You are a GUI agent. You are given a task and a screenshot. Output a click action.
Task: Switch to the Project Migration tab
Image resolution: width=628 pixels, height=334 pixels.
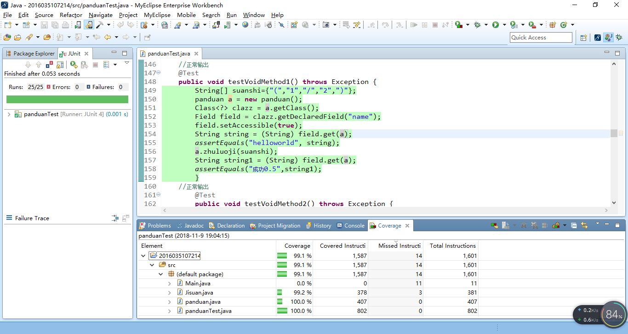(275, 226)
